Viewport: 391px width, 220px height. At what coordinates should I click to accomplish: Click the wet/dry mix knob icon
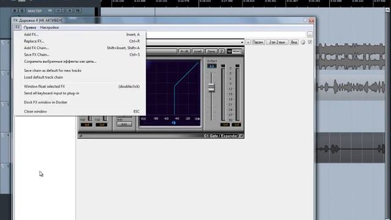[303, 42]
